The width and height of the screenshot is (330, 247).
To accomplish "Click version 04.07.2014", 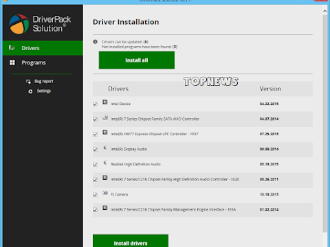I will coord(269,119).
